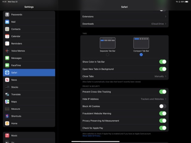Viewport: 191px width, 143px height.
Task: Toggle Show Color in Tab Bar
Action: (x=163, y=62)
